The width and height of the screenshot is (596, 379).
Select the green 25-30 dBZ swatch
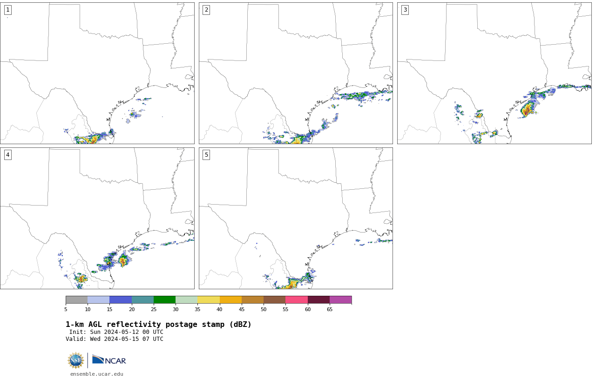click(164, 299)
